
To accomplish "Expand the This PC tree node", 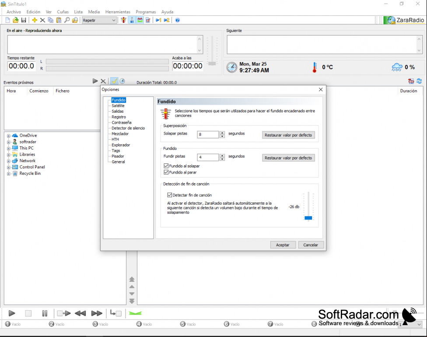I will coord(8,148).
